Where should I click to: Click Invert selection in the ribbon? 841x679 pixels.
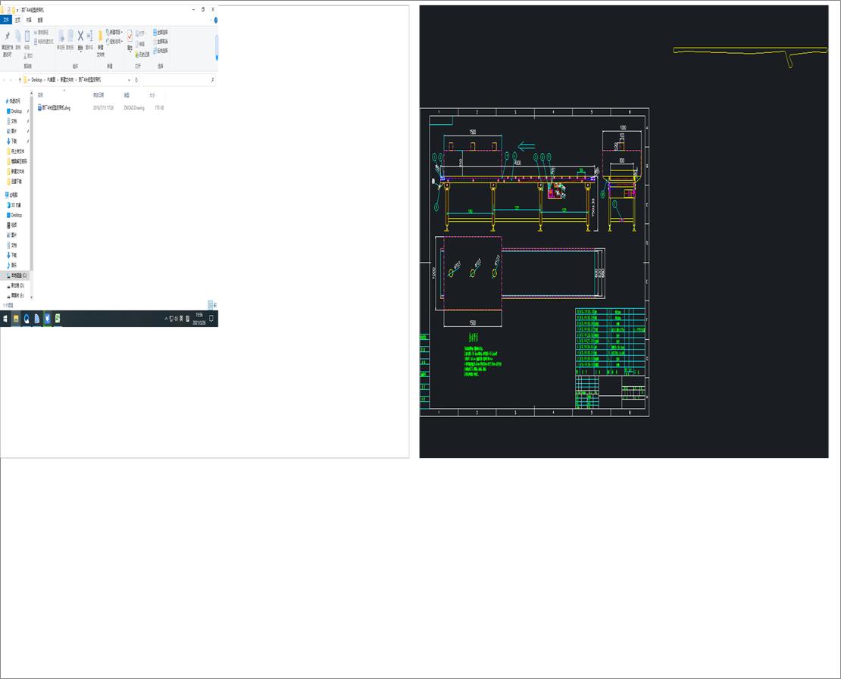(161, 51)
